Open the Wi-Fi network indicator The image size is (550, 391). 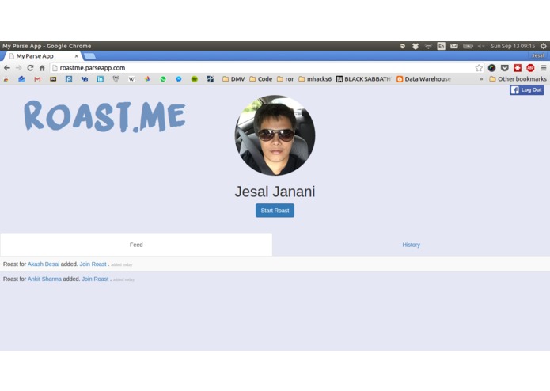click(x=428, y=46)
